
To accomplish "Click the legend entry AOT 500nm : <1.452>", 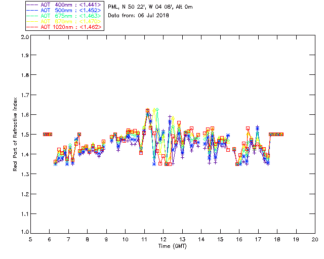I will point(64,10).
